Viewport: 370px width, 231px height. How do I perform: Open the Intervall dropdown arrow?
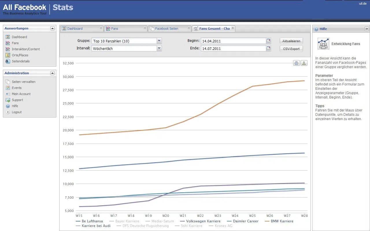pyautogui.click(x=159, y=48)
